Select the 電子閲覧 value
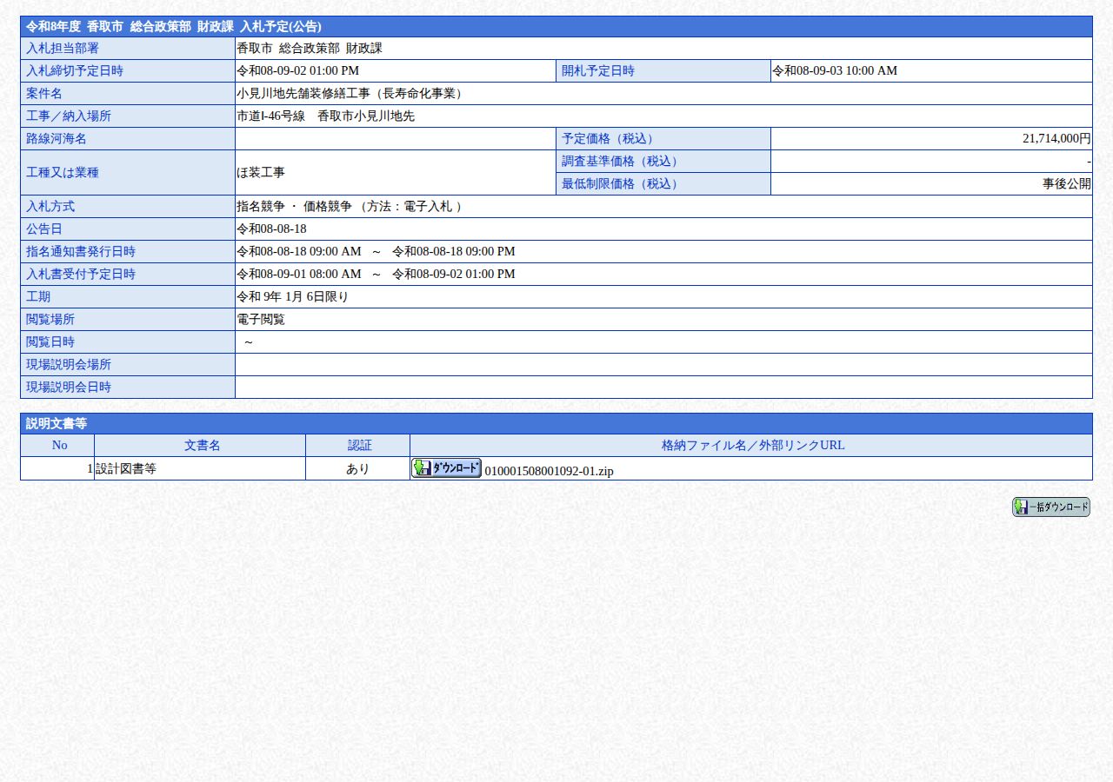Image resolution: width=1113 pixels, height=782 pixels. [x=261, y=320]
